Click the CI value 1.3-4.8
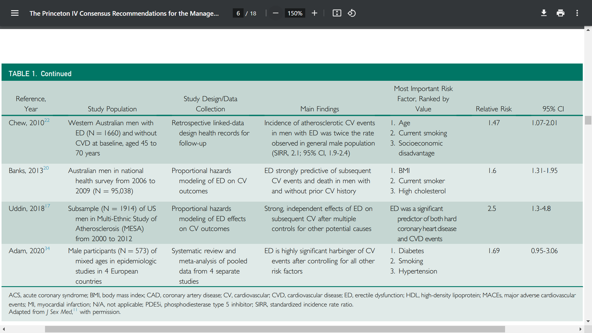This screenshot has width=592, height=333. click(x=541, y=208)
